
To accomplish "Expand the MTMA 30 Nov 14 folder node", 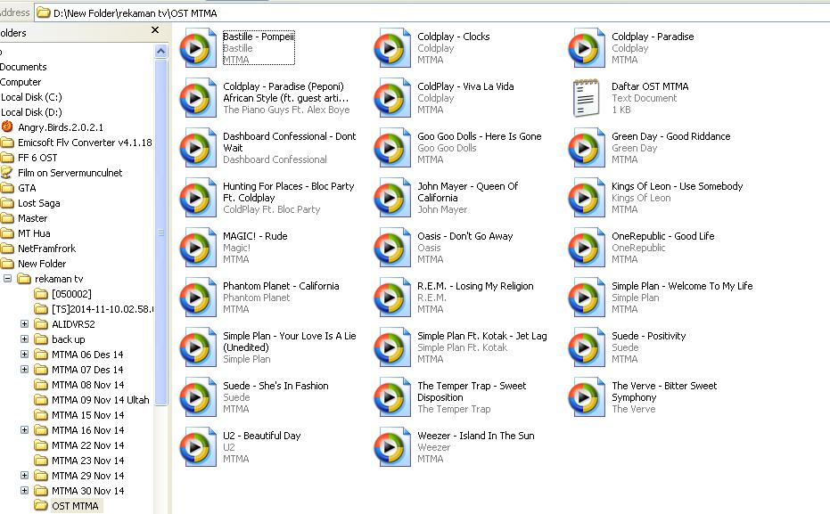I will 24,490.
